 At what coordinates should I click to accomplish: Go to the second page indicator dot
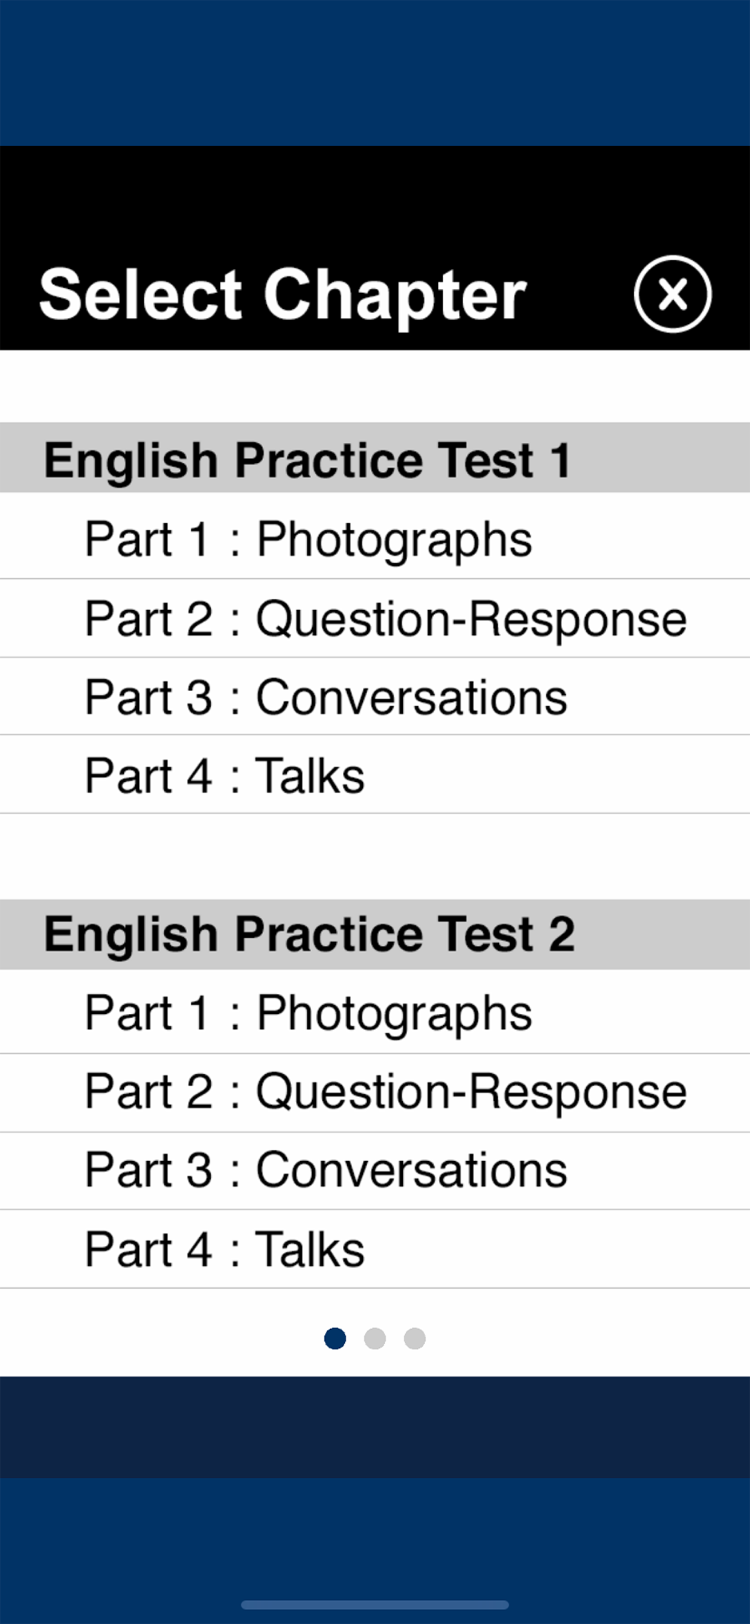[375, 1338]
